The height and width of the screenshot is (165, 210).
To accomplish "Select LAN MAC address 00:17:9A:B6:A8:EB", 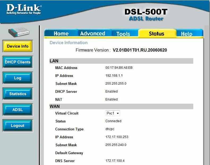I will (x=119, y=68).
